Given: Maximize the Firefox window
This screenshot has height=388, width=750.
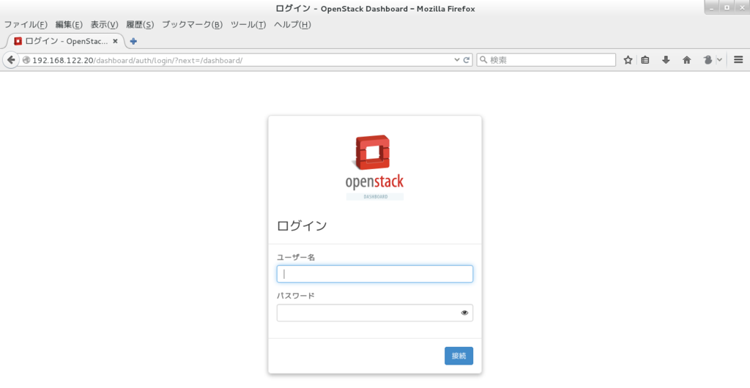Looking at the screenshot, I should 727,7.
